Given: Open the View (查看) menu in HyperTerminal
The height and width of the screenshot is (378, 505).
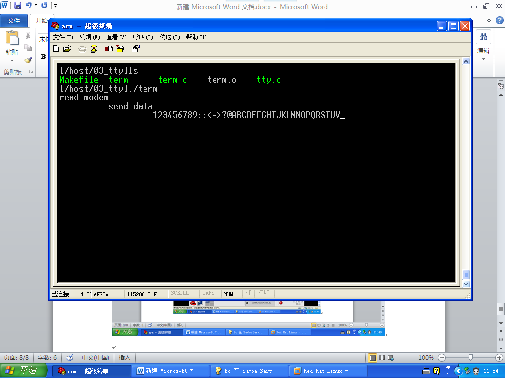Looking at the screenshot, I should click(116, 37).
